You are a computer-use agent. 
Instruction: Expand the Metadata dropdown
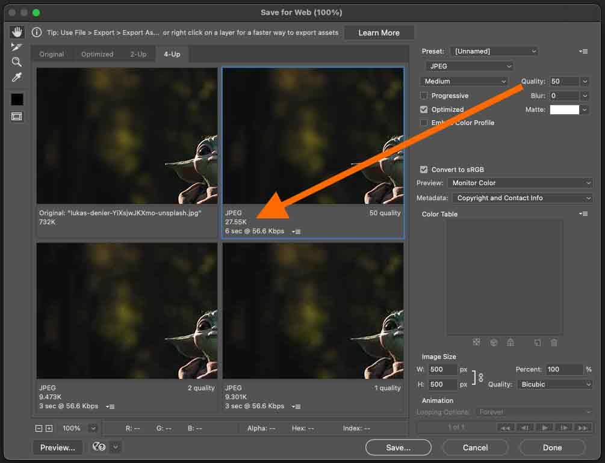tap(522, 198)
